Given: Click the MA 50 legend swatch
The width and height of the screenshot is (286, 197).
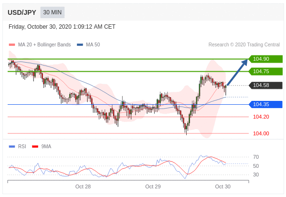Looking at the screenshot, I should [x=80, y=45].
